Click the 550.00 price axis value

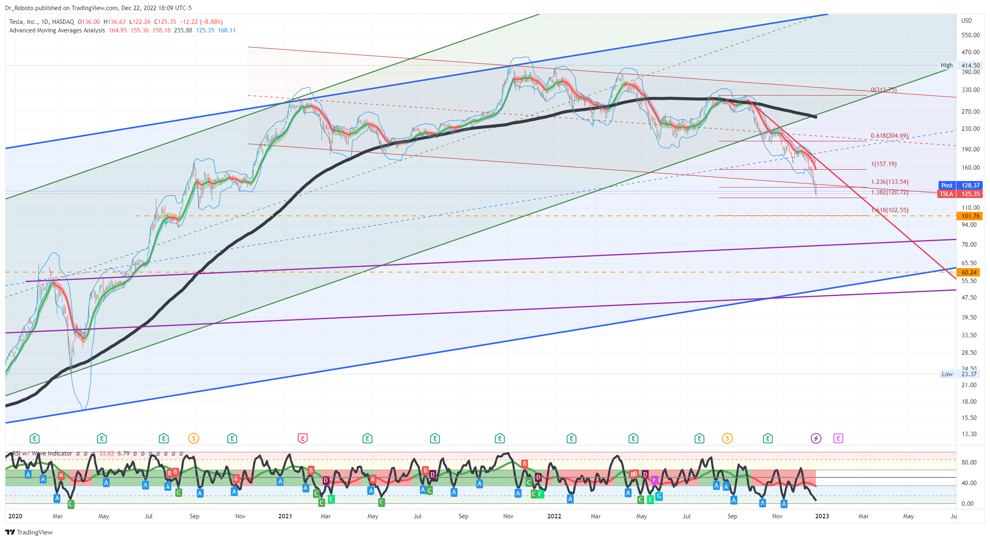point(971,35)
